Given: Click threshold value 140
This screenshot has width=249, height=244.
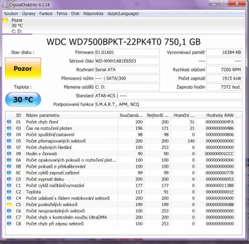Looking at the screenshot, I should (191, 141).
